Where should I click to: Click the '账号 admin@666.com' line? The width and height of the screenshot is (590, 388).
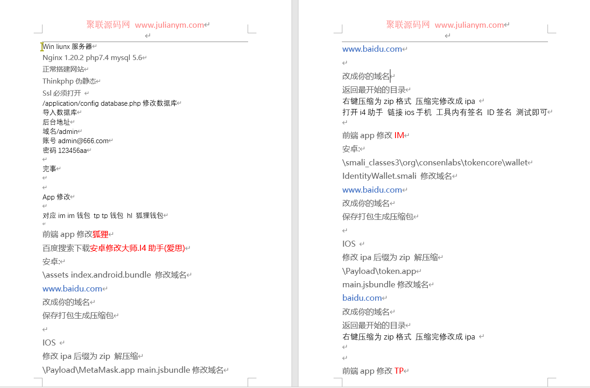coord(76,141)
